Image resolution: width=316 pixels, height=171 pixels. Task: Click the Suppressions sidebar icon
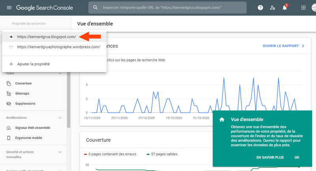click(x=9, y=104)
